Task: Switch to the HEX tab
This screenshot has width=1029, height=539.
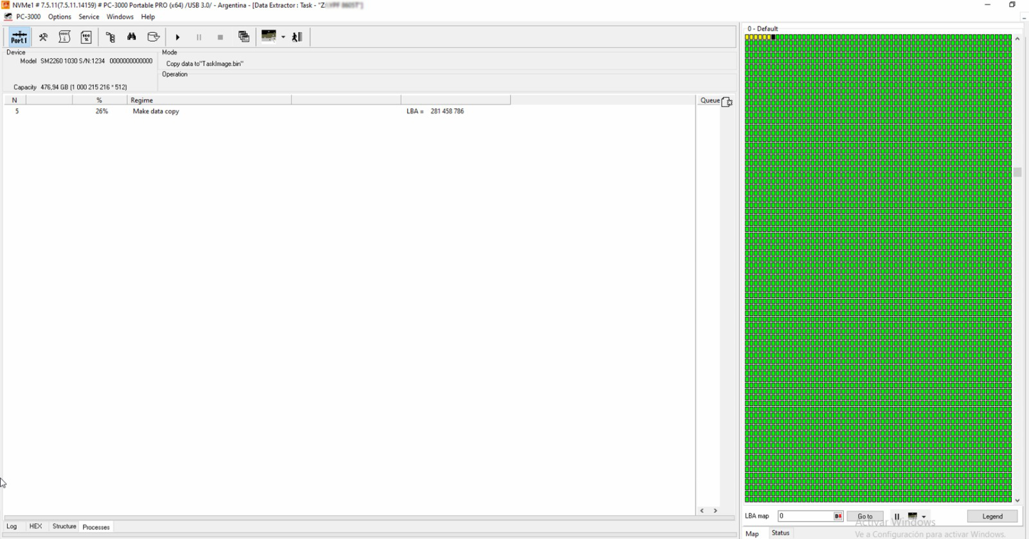Action: (35, 527)
